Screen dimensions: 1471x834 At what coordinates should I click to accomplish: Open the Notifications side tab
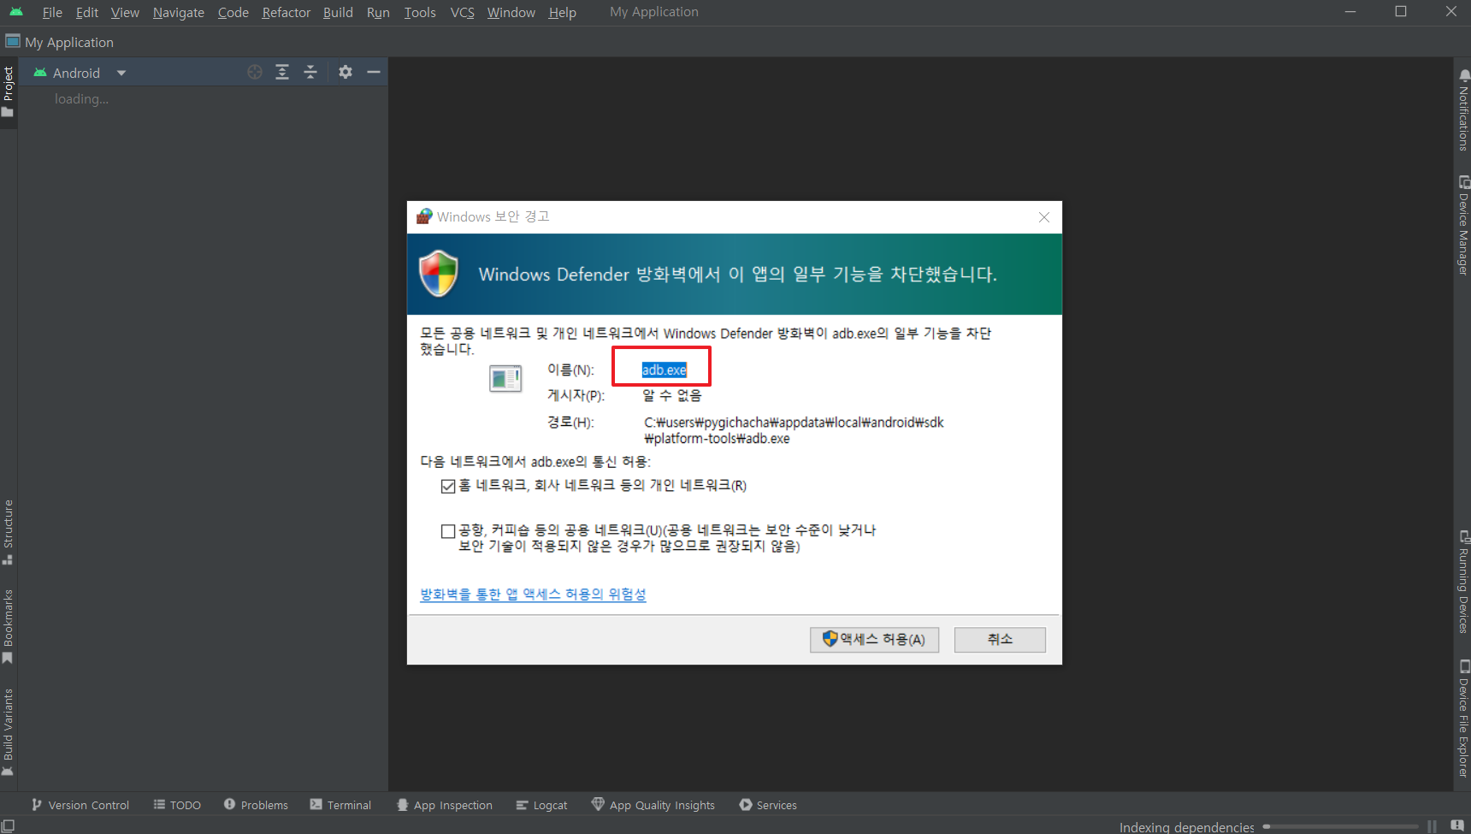[x=1462, y=110]
